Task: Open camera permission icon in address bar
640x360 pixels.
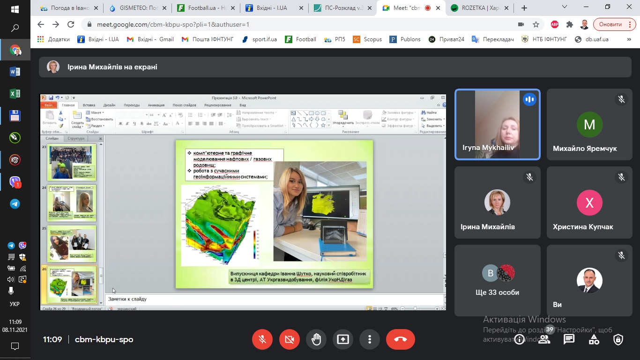Action: (x=521, y=24)
